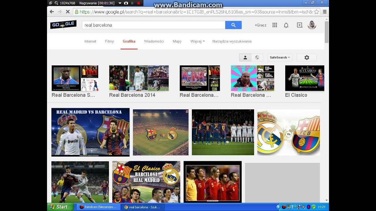Open Real Madrid vs Barcelona wallpaper image
Screen dimensions: 376x211
[90, 132]
